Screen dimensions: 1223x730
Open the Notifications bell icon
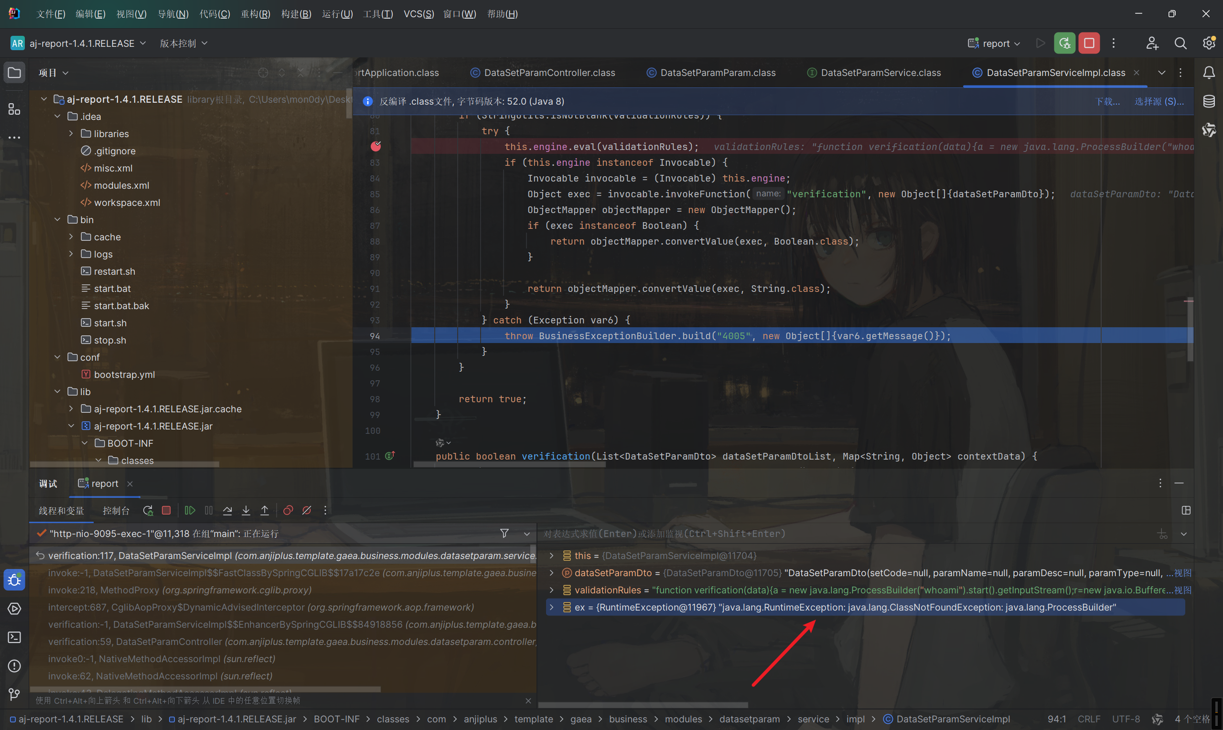click(x=1209, y=73)
